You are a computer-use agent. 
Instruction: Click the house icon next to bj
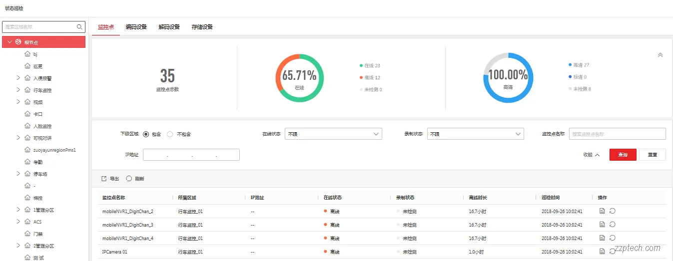pyautogui.click(x=27, y=54)
